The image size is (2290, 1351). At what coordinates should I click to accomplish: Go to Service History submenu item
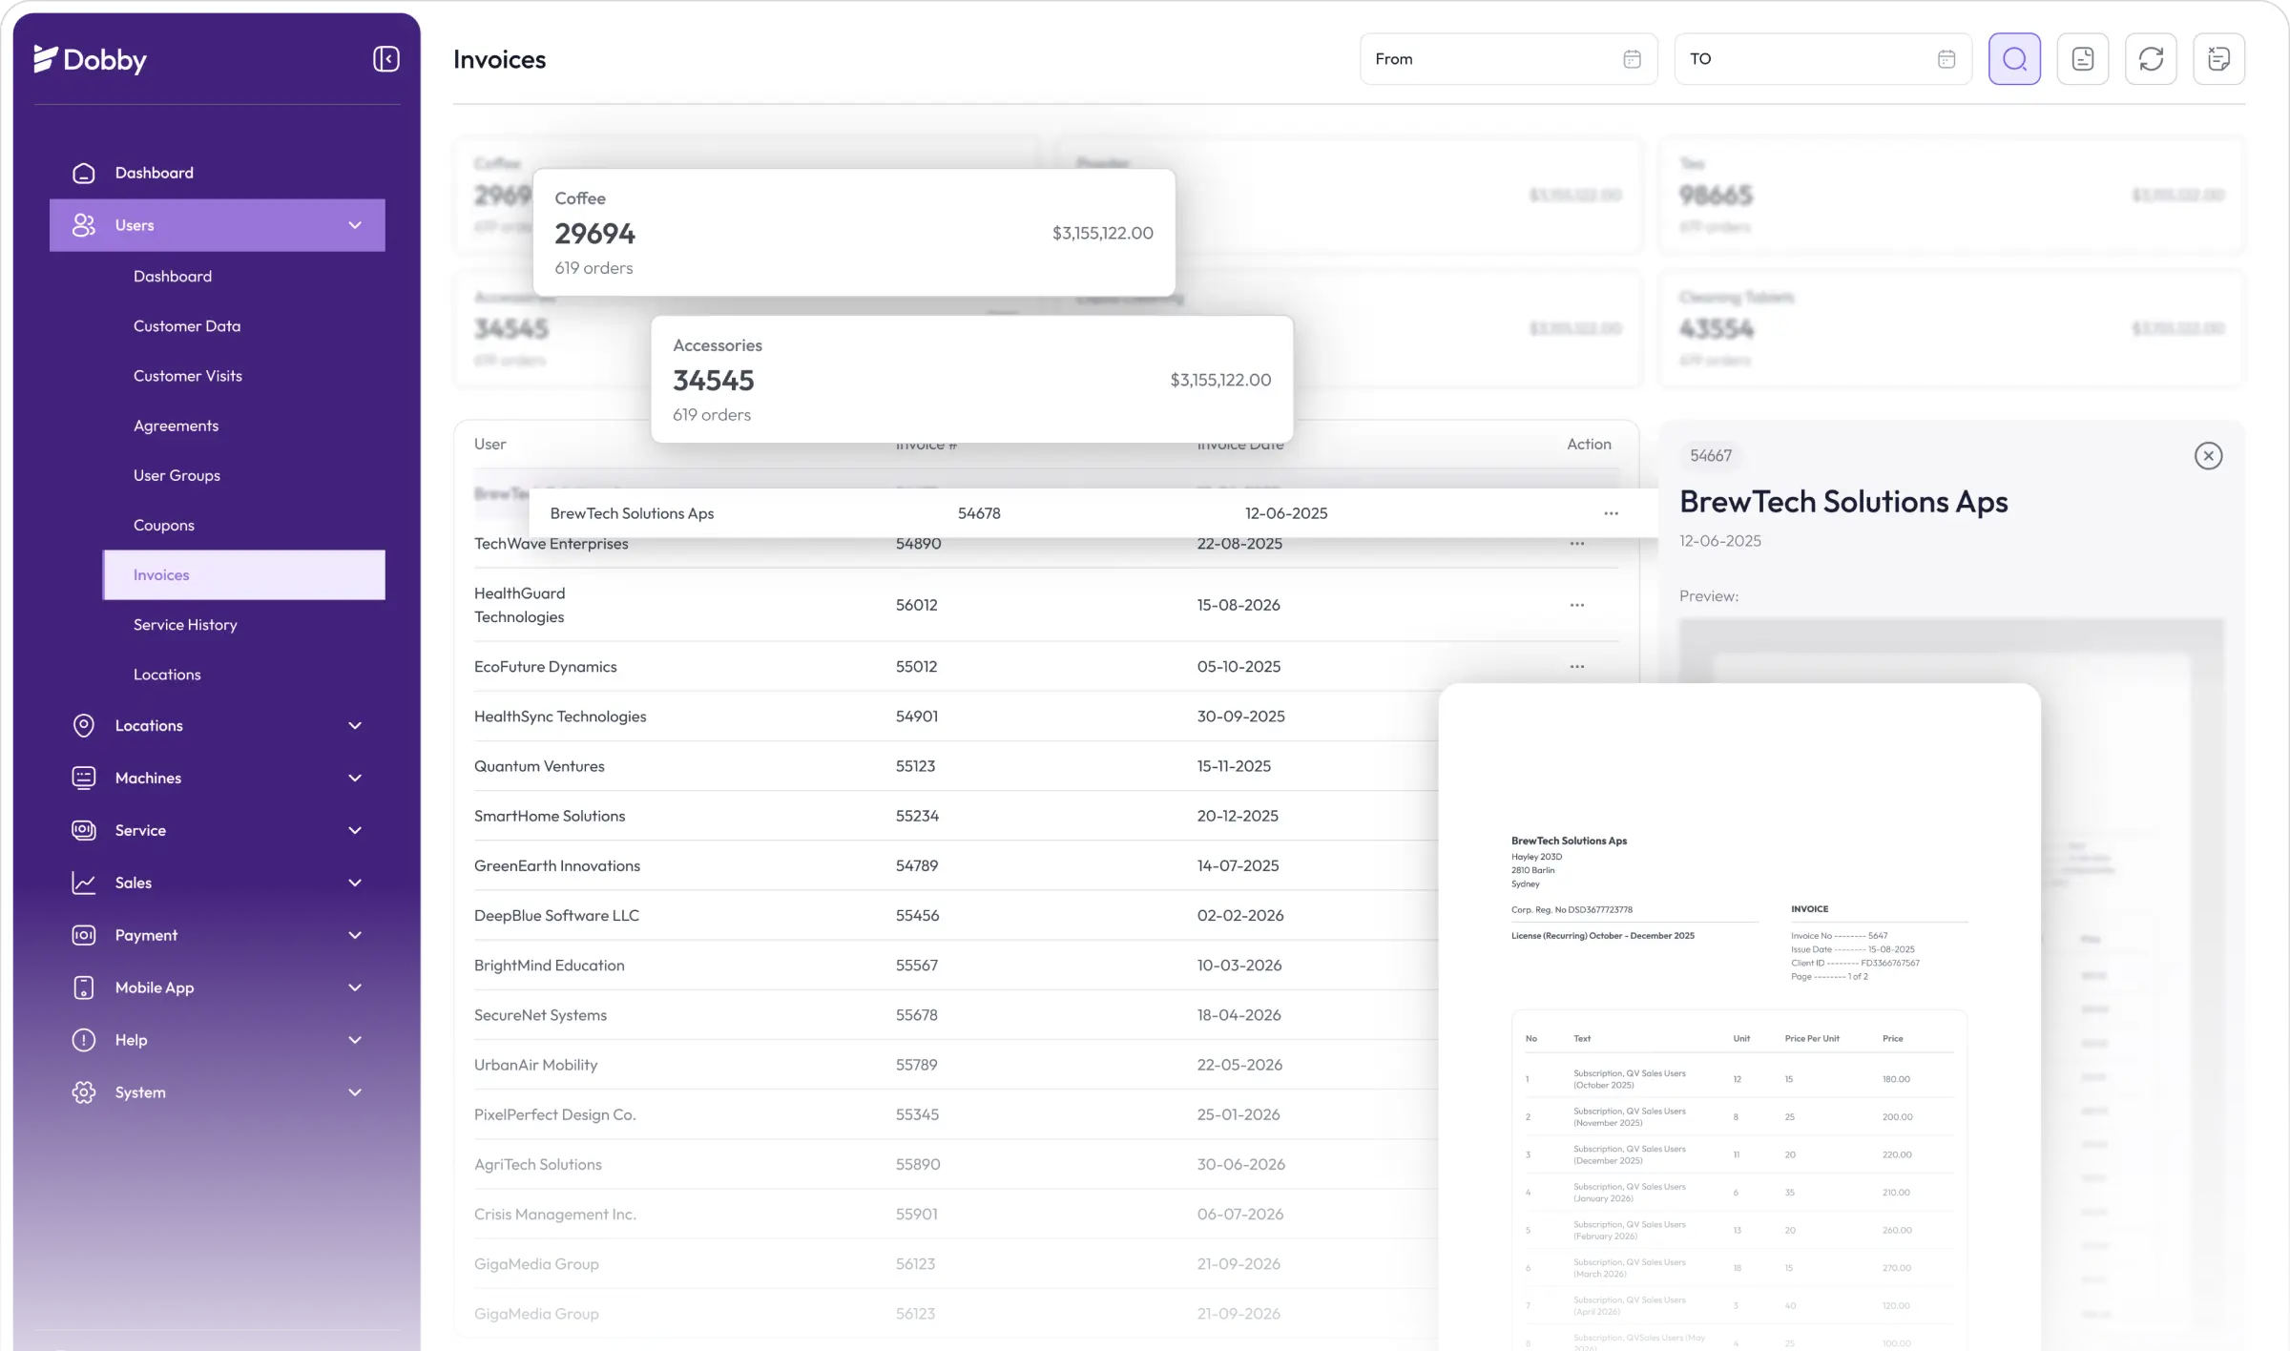point(185,625)
